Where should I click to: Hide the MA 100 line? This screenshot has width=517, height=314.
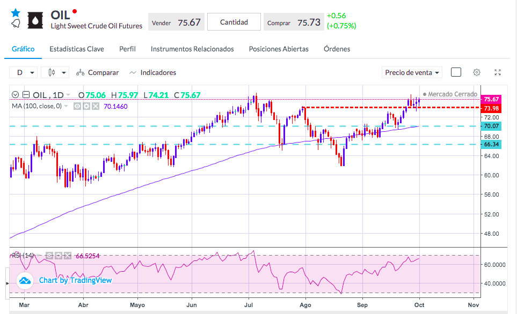(x=77, y=106)
